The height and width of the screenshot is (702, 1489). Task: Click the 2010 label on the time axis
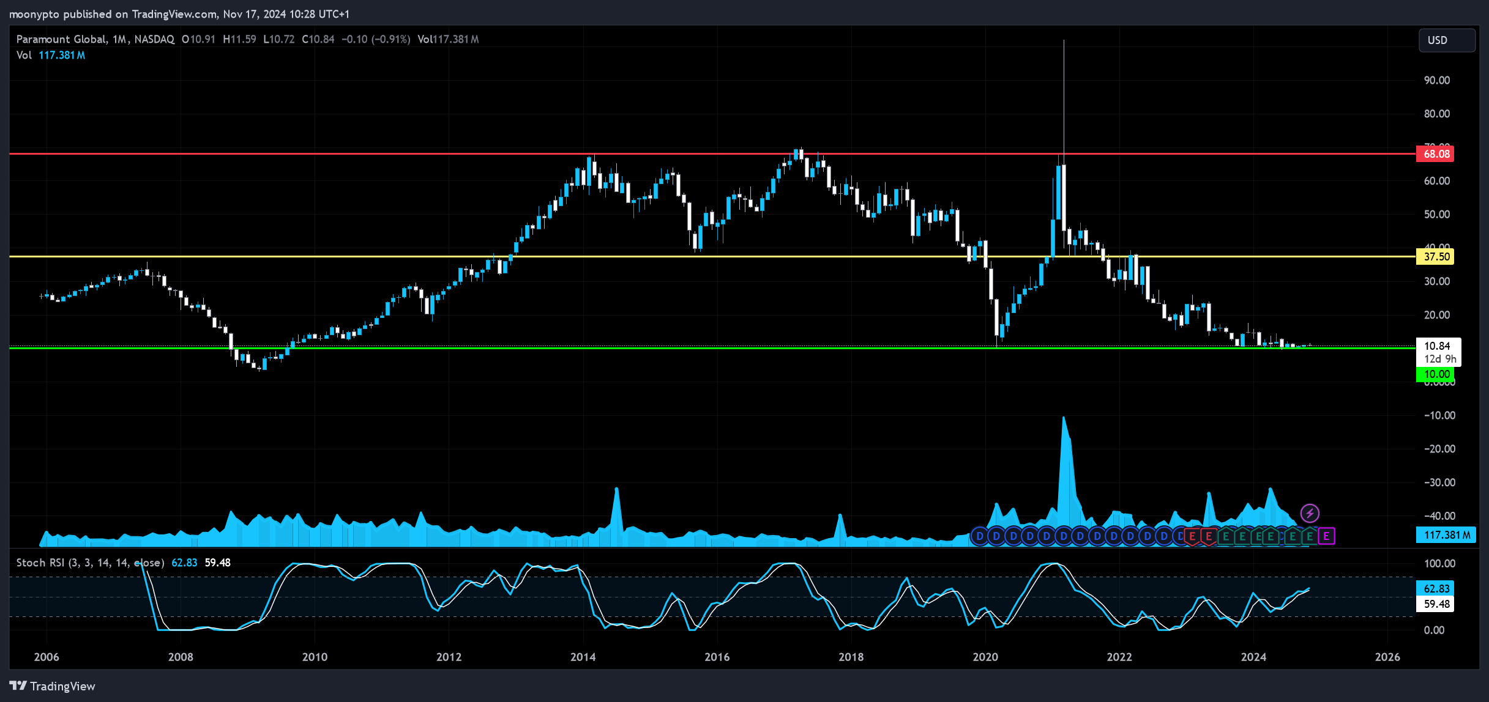point(315,657)
